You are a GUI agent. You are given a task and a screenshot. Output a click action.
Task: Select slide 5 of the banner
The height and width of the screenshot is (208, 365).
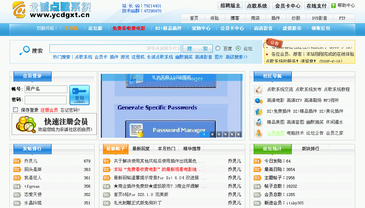[232, 134]
